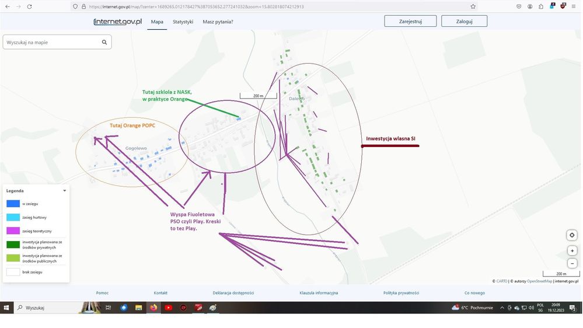Image resolution: width=583 pixels, height=328 pixels.
Task: Click the weather widget 6°C Pochmurnie
Action: [x=472, y=308]
